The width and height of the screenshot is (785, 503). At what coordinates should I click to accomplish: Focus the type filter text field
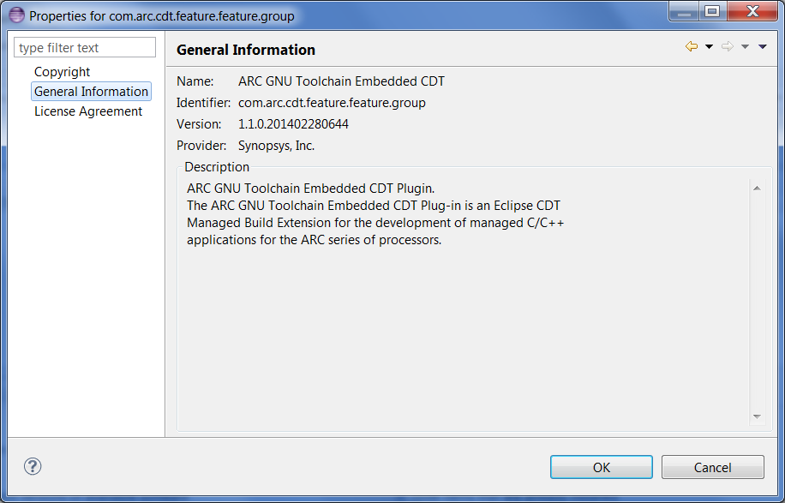point(85,47)
